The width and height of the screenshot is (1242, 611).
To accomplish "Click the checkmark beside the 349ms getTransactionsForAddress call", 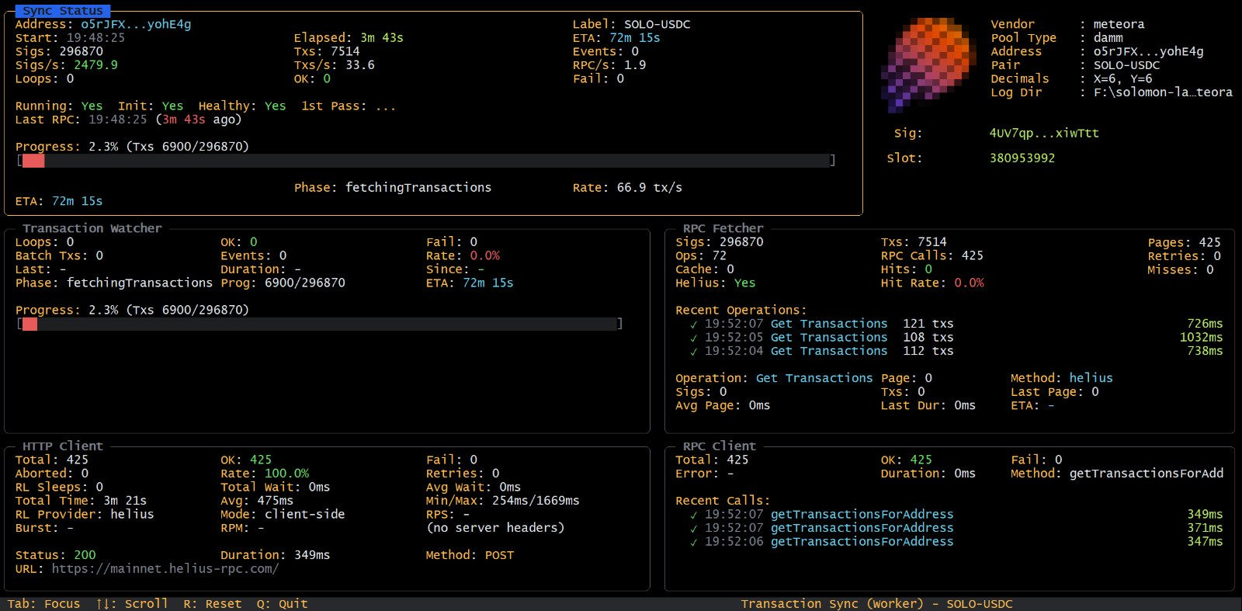I will click(x=693, y=515).
